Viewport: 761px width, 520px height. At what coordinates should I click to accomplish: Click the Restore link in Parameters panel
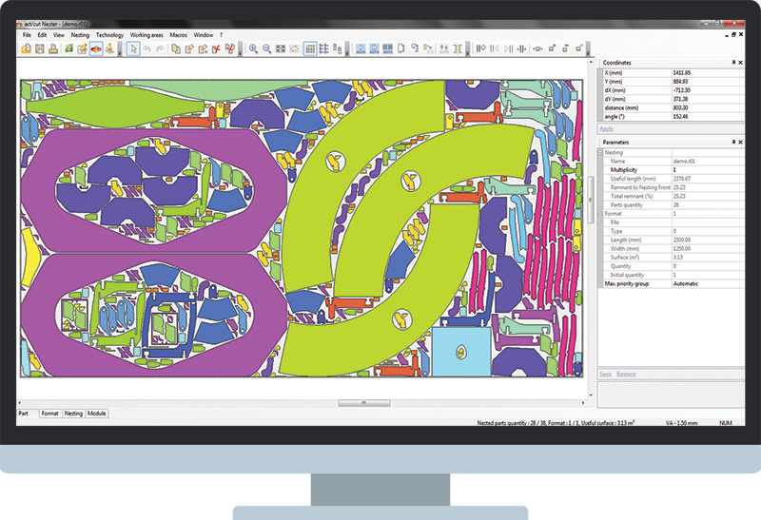pyautogui.click(x=626, y=375)
